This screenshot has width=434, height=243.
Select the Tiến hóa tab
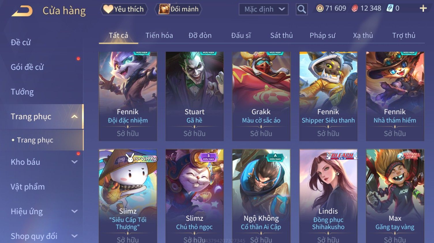tap(159, 35)
